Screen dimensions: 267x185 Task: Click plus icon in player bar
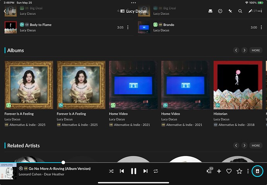coord(219,171)
